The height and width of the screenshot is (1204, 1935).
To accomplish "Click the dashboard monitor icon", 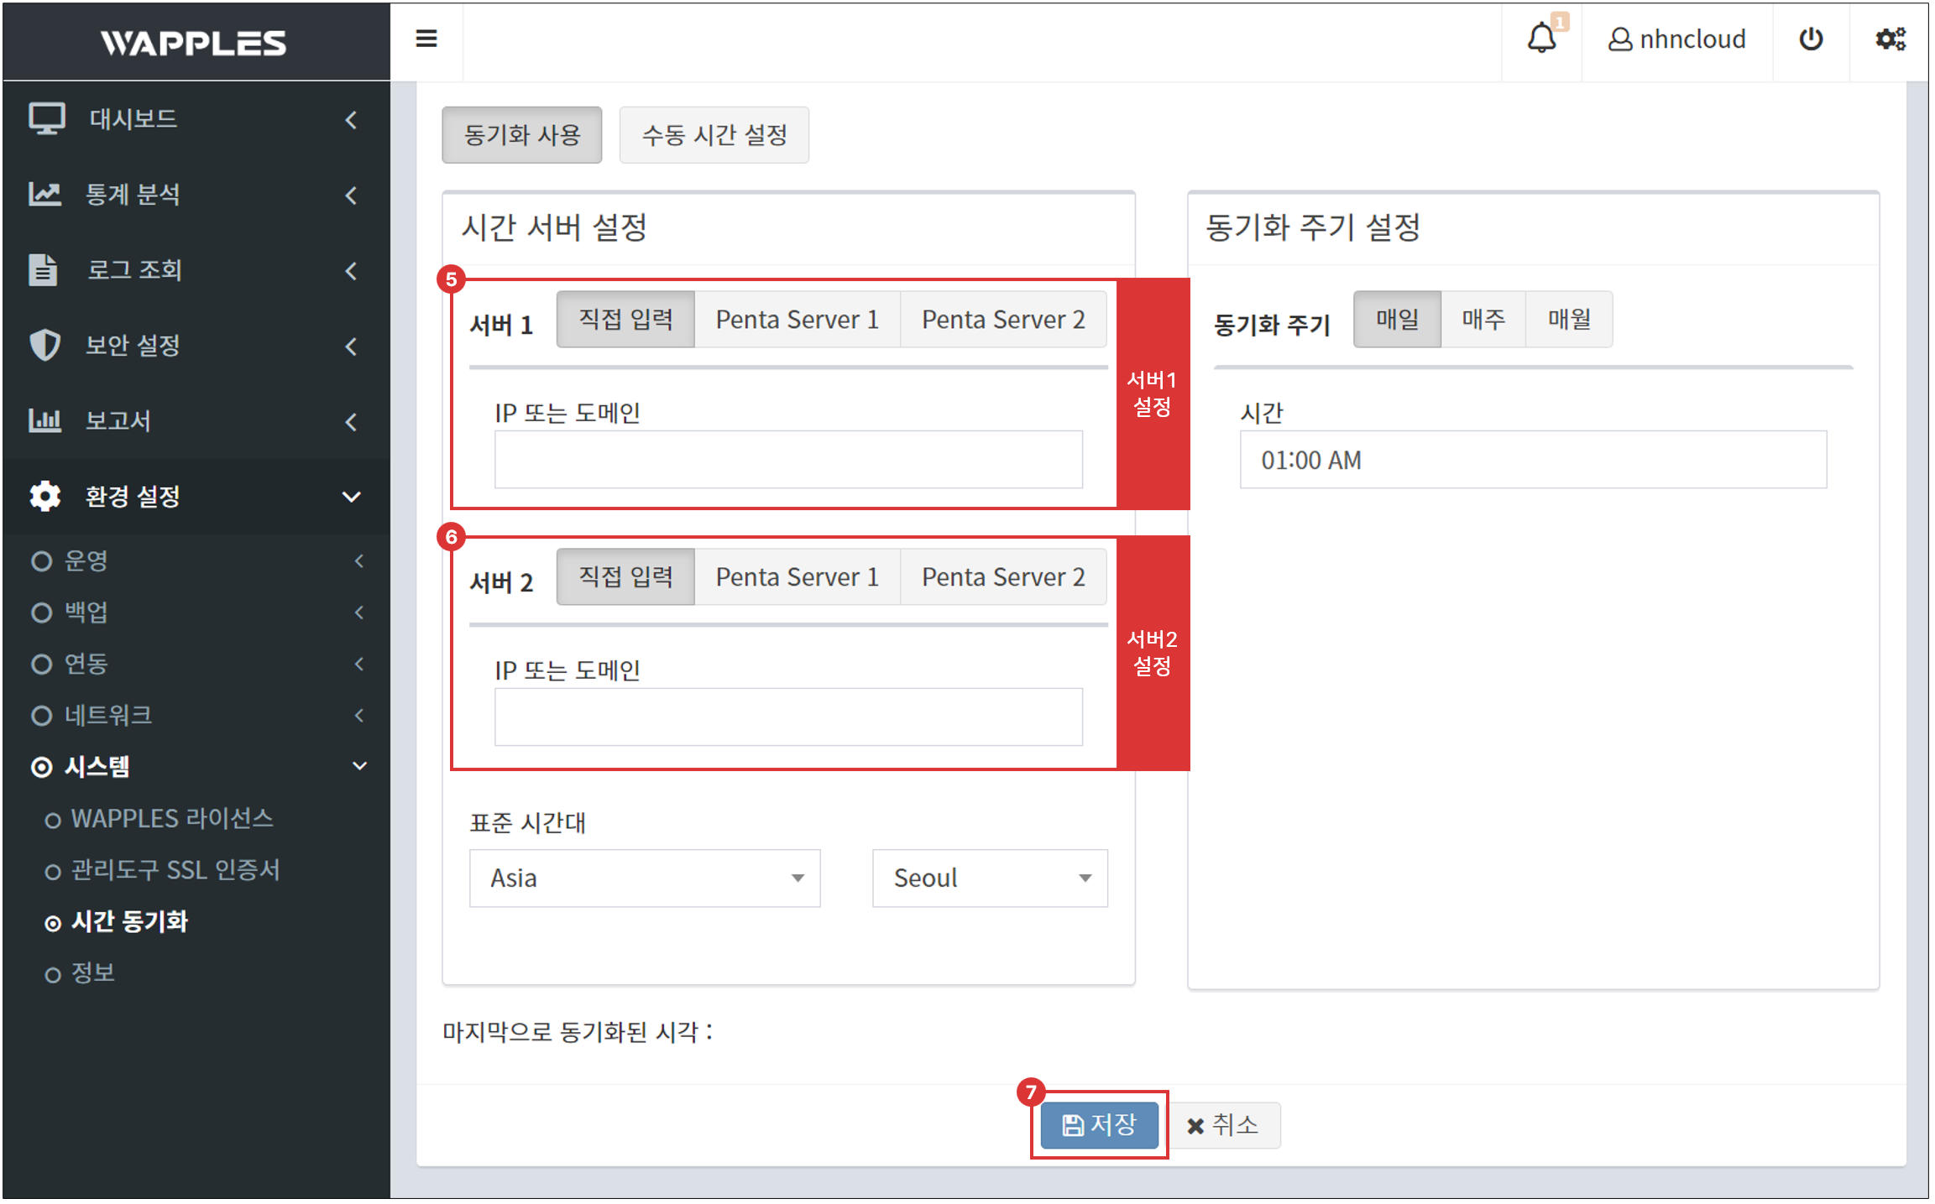I will (x=46, y=119).
